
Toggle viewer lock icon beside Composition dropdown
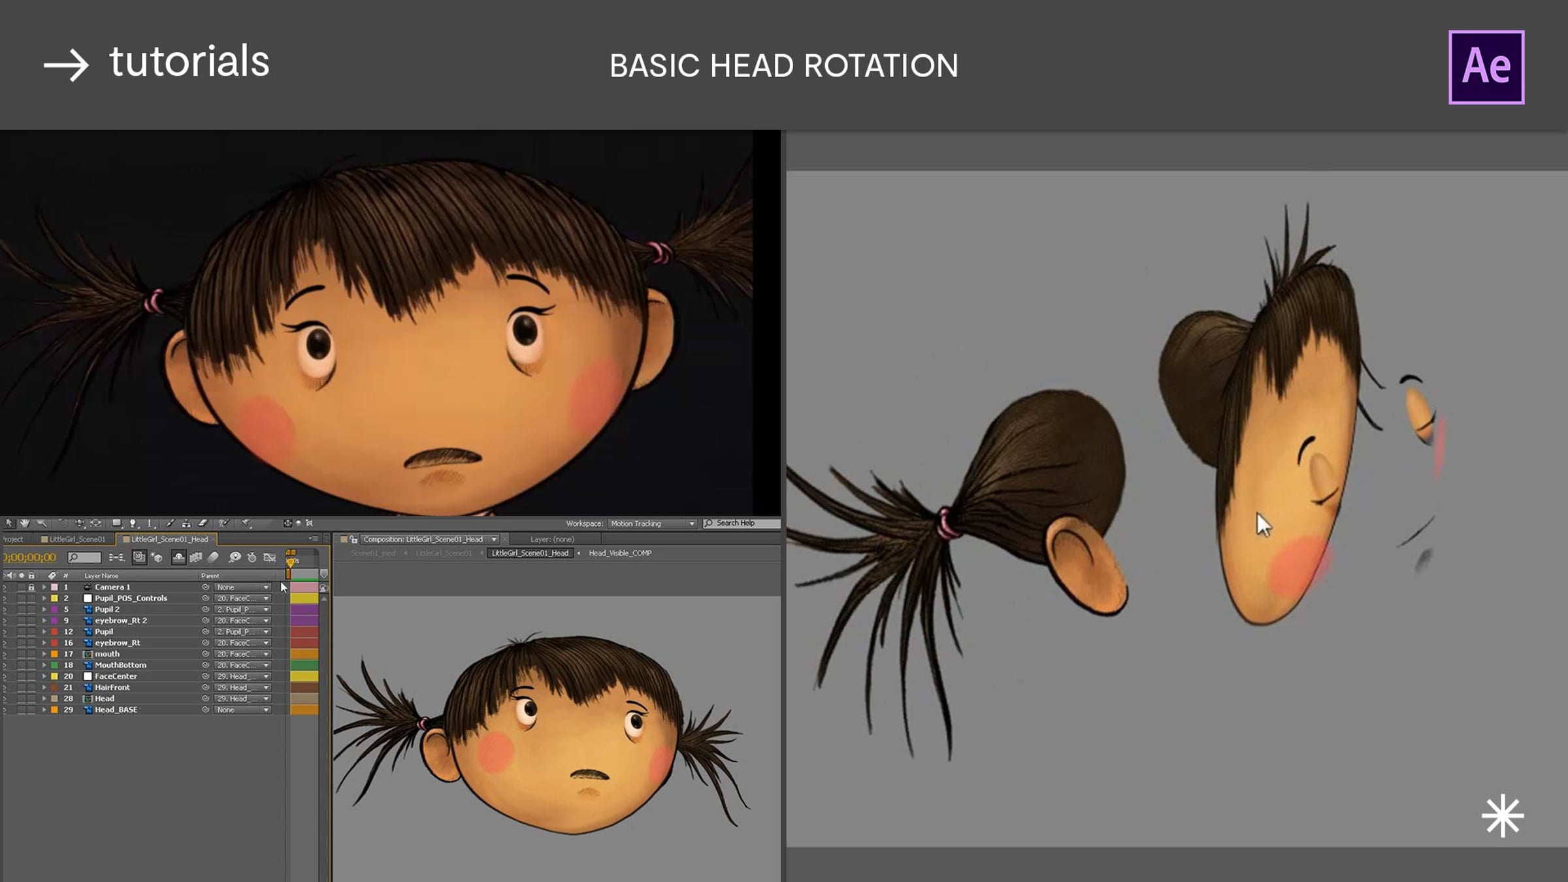(353, 540)
